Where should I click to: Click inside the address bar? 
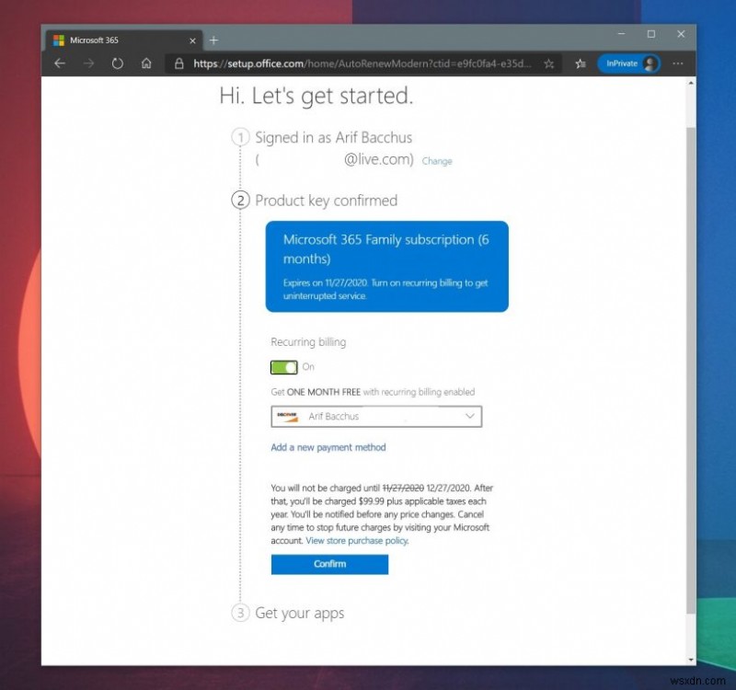(x=368, y=63)
